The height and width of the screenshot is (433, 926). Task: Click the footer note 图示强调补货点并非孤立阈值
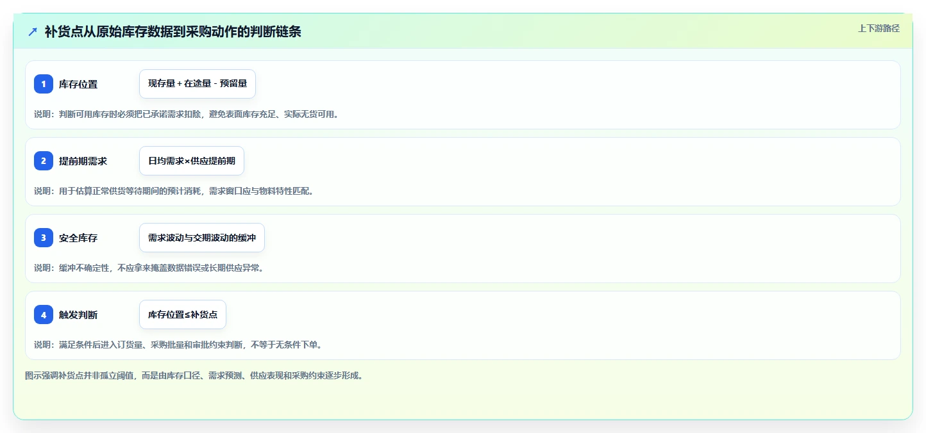pos(194,375)
